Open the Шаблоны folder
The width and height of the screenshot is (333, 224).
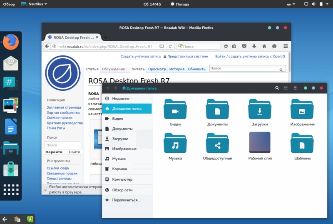pyautogui.click(x=302, y=147)
